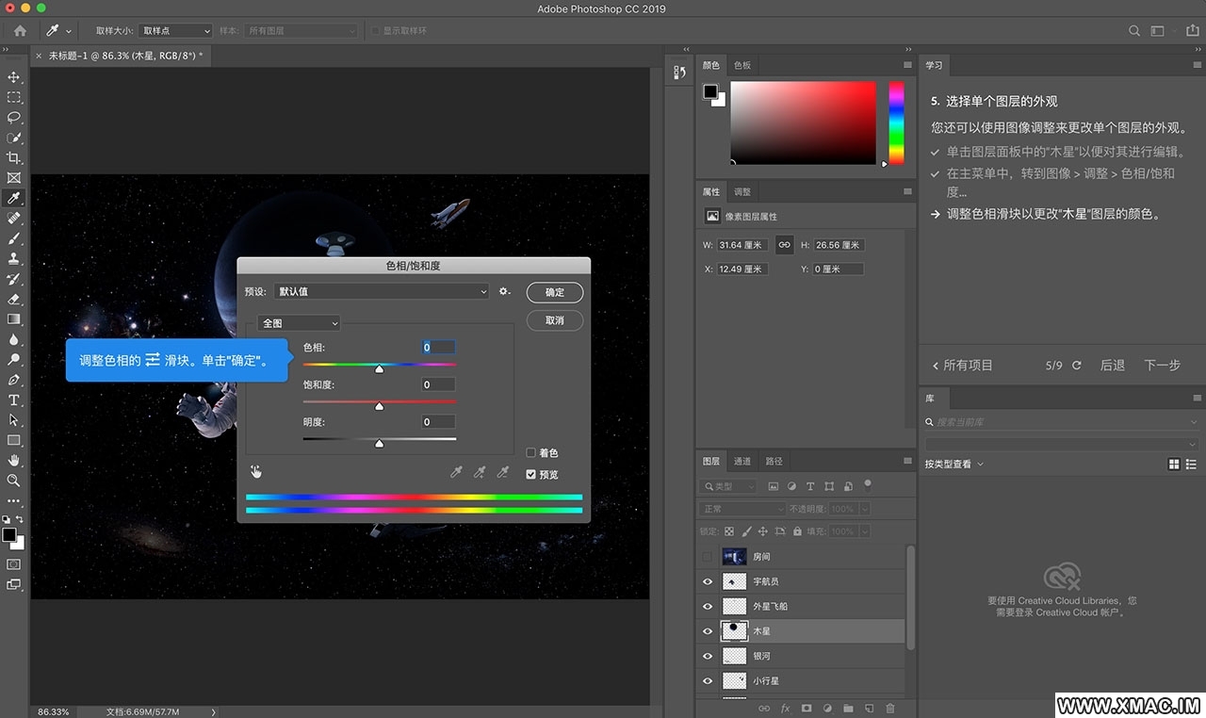The image size is (1206, 718).
Task: Click the preset options gear icon
Action: 505,292
